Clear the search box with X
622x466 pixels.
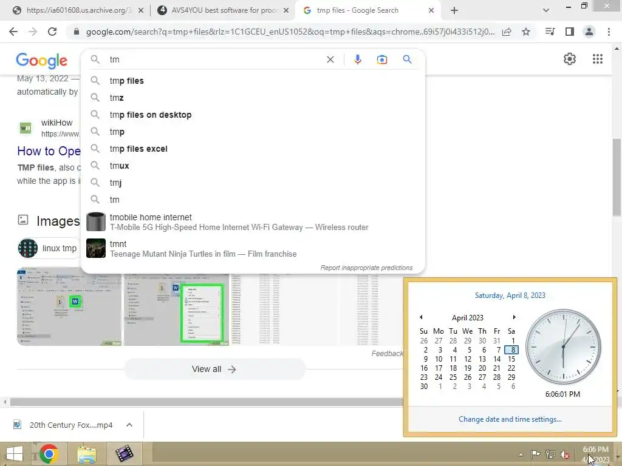pos(330,59)
